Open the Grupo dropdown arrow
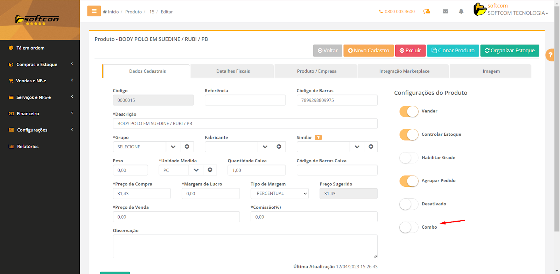Viewport: 560px width, 274px height. (x=173, y=147)
